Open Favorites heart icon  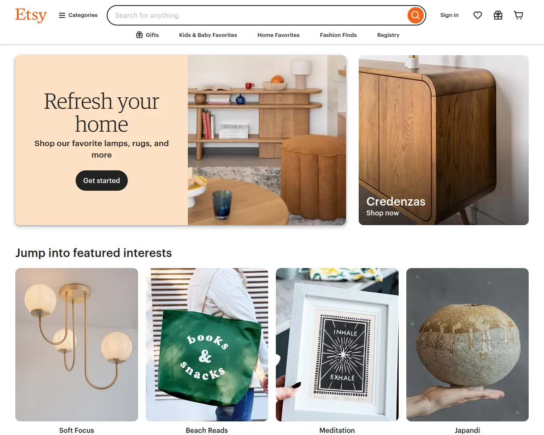pyautogui.click(x=478, y=15)
